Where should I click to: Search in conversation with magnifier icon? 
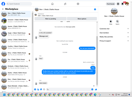pyautogui.click(x=117, y=21)
